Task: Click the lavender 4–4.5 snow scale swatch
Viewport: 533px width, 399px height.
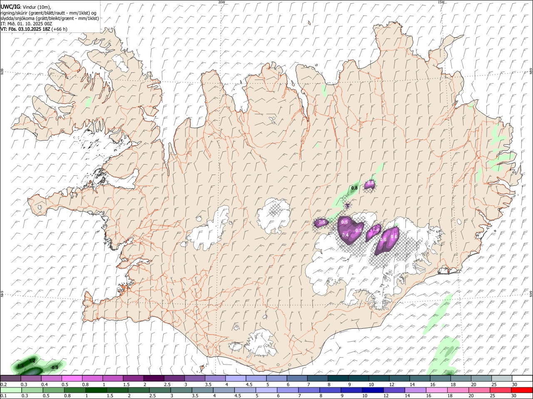Action: [236, 378]
